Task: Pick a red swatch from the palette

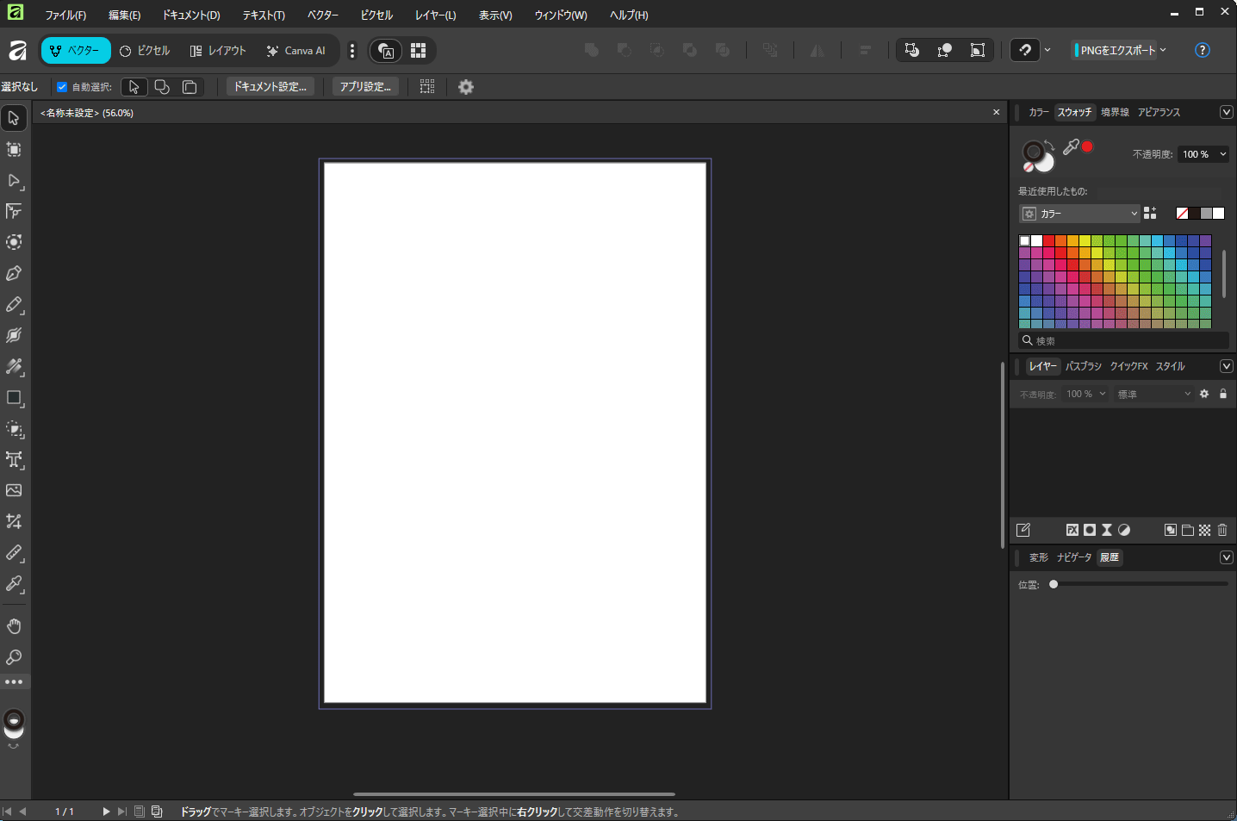Action: click(1047, 240)
